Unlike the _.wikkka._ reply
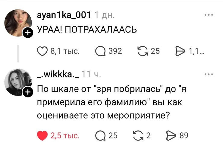The height and width of the screenshot is (149, 223). click(42, 136)
